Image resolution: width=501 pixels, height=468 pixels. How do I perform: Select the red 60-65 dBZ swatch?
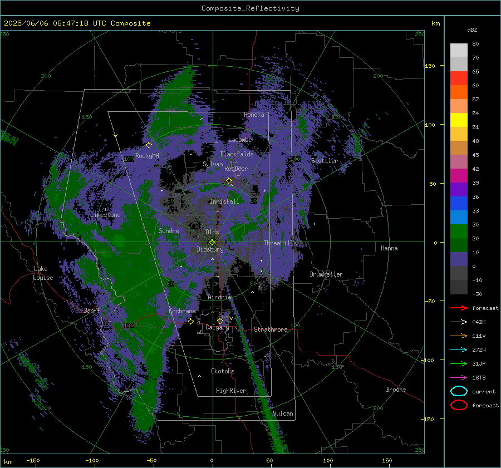click(459, 78)
